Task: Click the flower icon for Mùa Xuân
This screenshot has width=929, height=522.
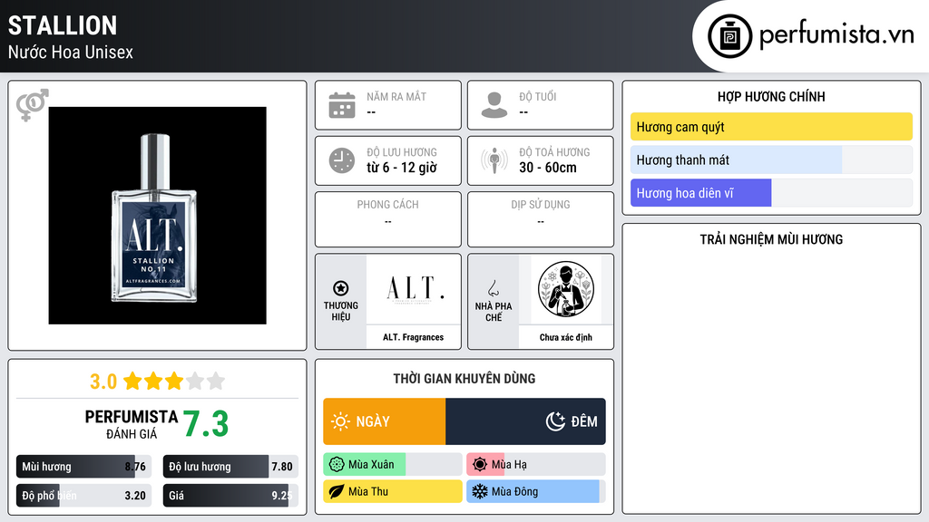Action: [x=337, y=465]
